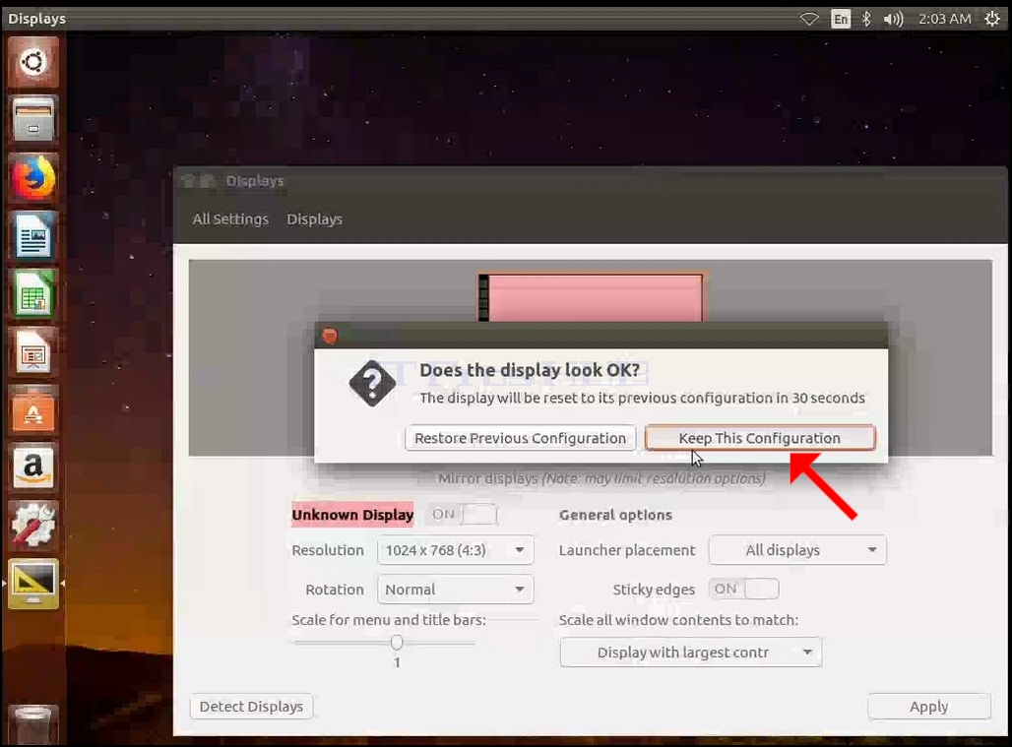Launch the Files manager from dock
The width and height of the screenshot is (1012, 747).
32,119
